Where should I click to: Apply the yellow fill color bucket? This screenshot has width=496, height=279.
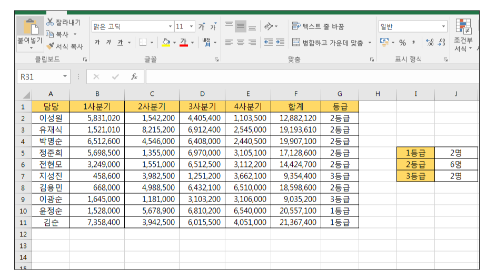(x=166, y=42)
